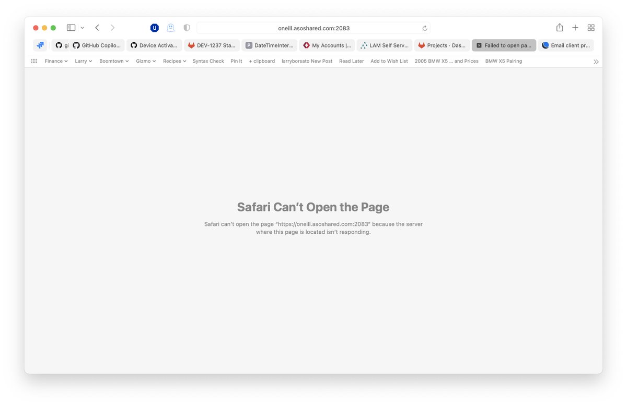
Task: Go back to the previous page
Action: point(97,28)
